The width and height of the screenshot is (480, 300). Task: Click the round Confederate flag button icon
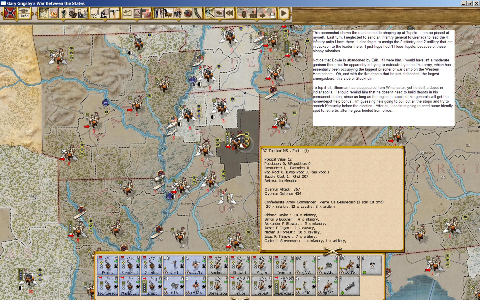click(188, 13)
